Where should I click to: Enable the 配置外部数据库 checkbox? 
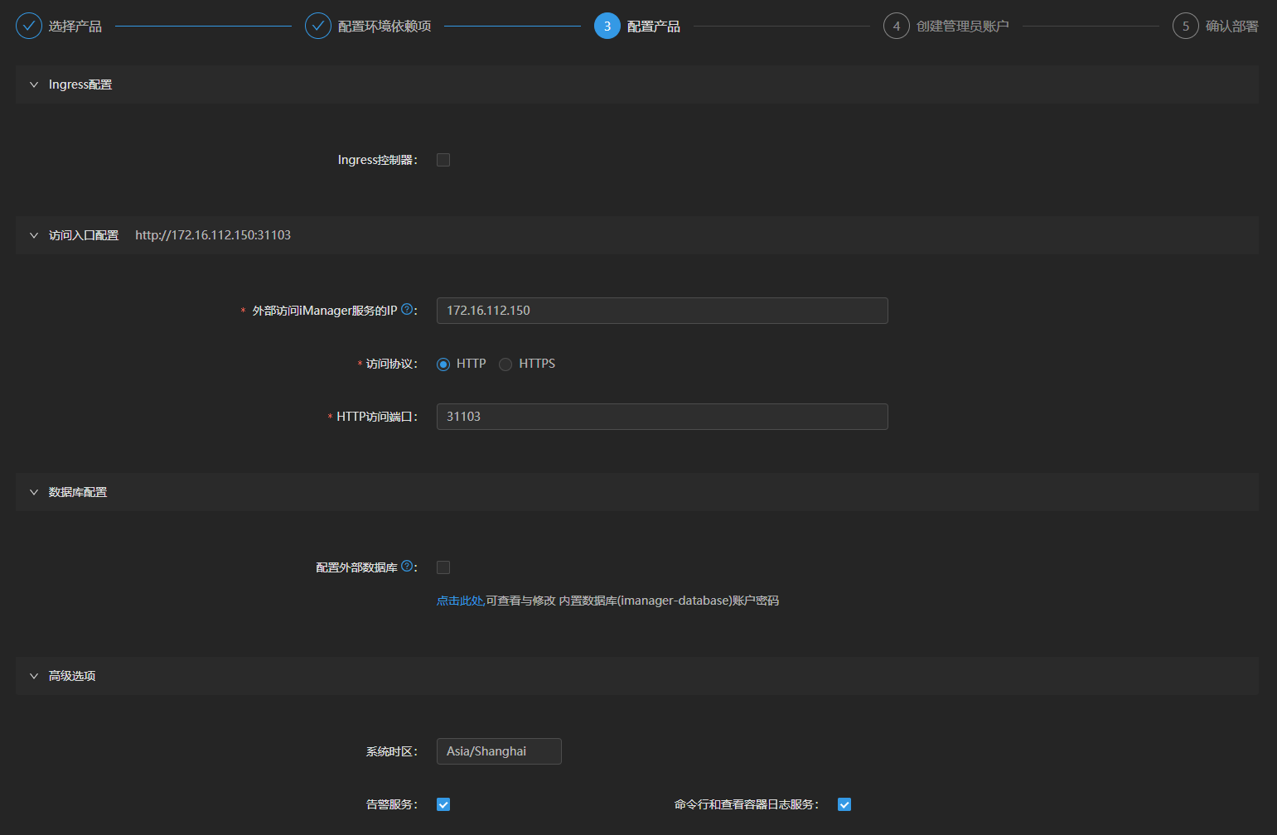[443, 567]
